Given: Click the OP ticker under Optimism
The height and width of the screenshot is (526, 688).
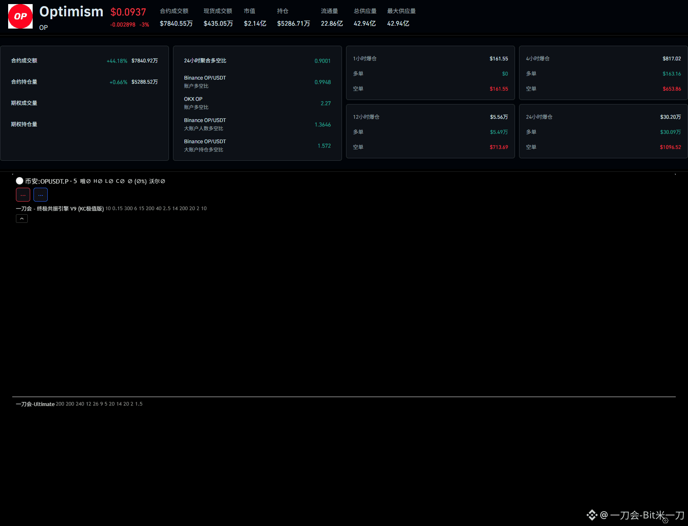Looking at the screenshot, I should point(44,27).
